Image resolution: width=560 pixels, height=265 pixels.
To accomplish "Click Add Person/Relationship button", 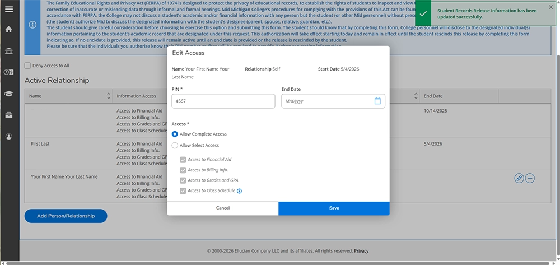I will tap(66, 216).
